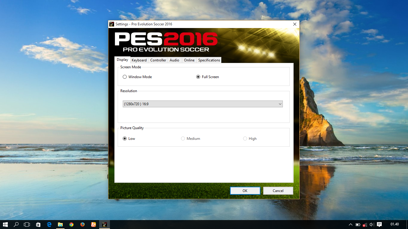This screenshot has width=408, height=229.
Task: Select the Window Mode radio button
Action: (125, 77)
